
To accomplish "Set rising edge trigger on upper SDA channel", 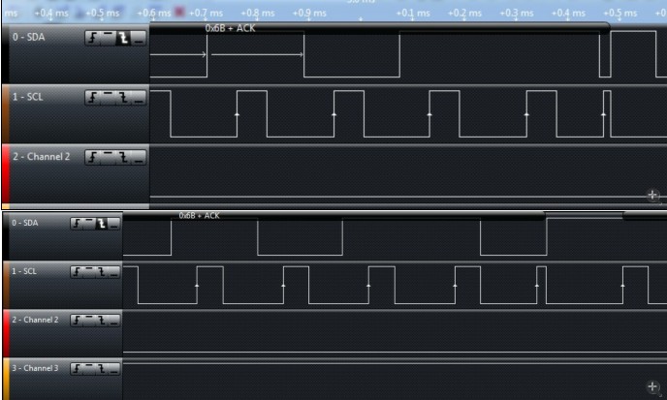I will pos(93,39).
